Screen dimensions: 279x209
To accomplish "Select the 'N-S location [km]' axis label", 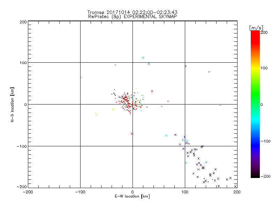I will [x=12, y=105].
